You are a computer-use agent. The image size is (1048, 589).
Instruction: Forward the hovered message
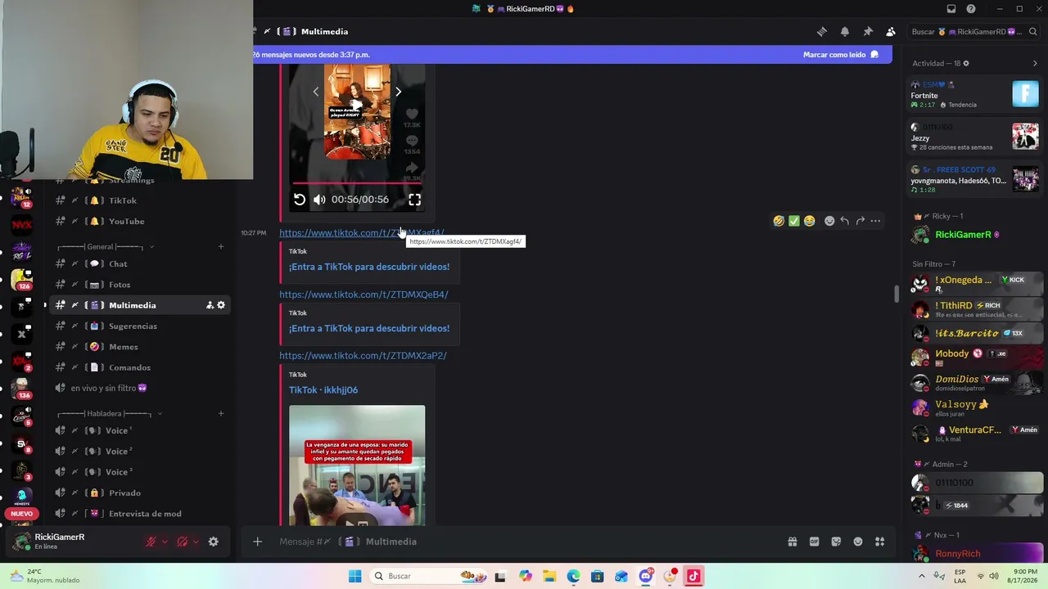(861, 221)
